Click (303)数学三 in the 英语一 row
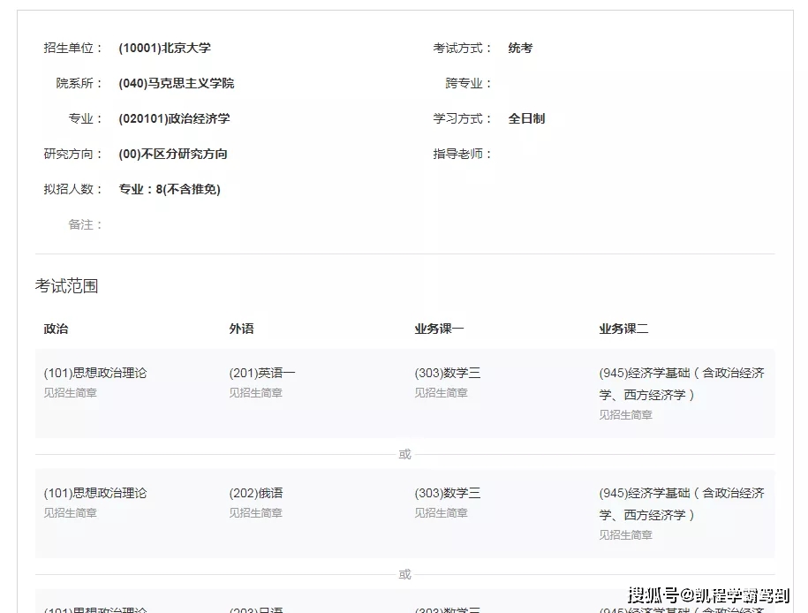The width and height of the screenshot is (808, 613). point(447,373)
